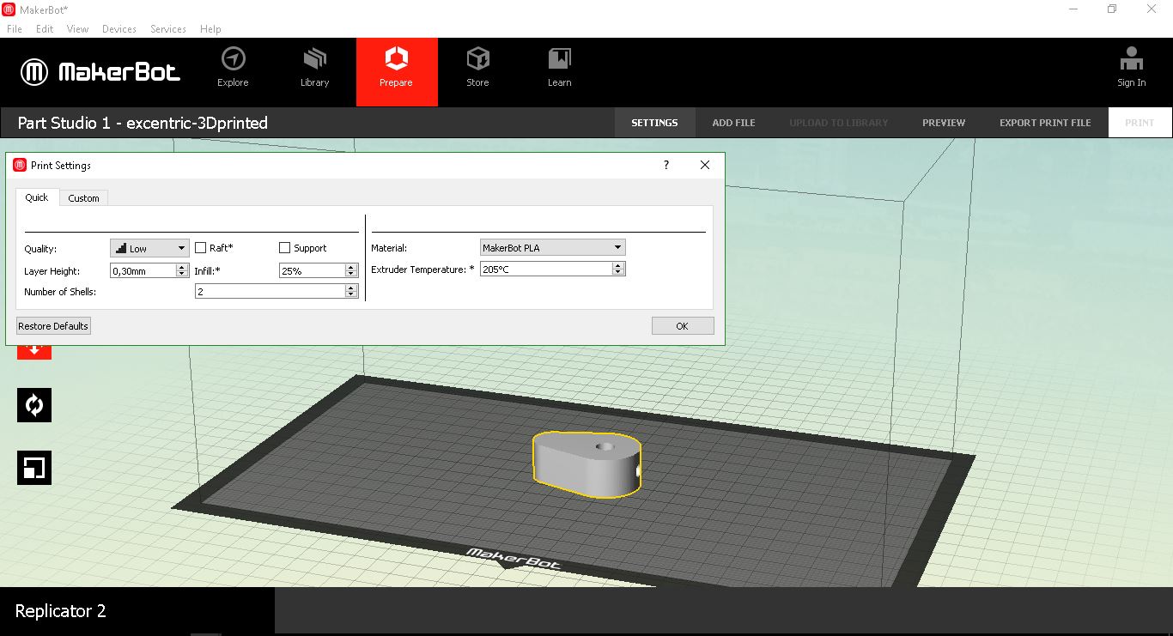Open the Quality dropdown set to Low

click(149, 248)
